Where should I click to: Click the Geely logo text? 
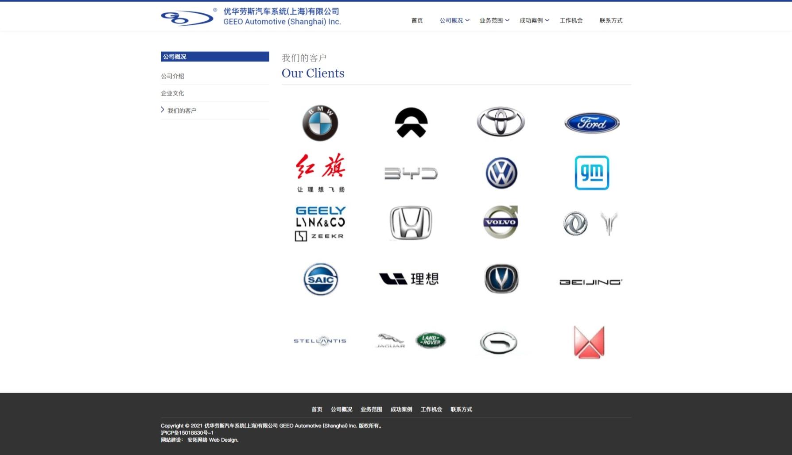point(320,210)
